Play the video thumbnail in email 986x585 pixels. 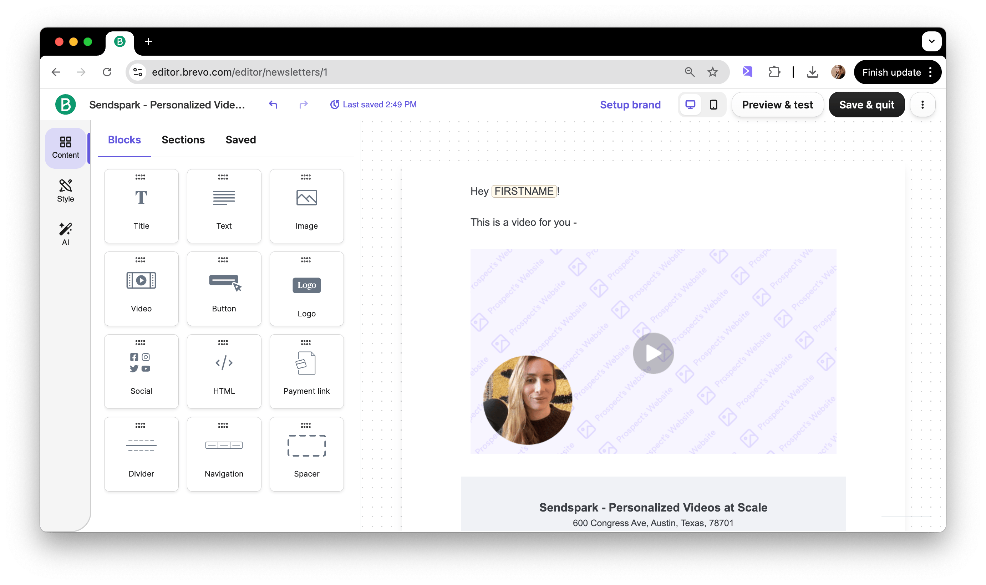(653, 353)
